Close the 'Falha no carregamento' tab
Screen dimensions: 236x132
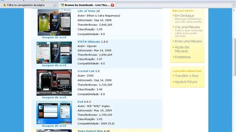55,5
